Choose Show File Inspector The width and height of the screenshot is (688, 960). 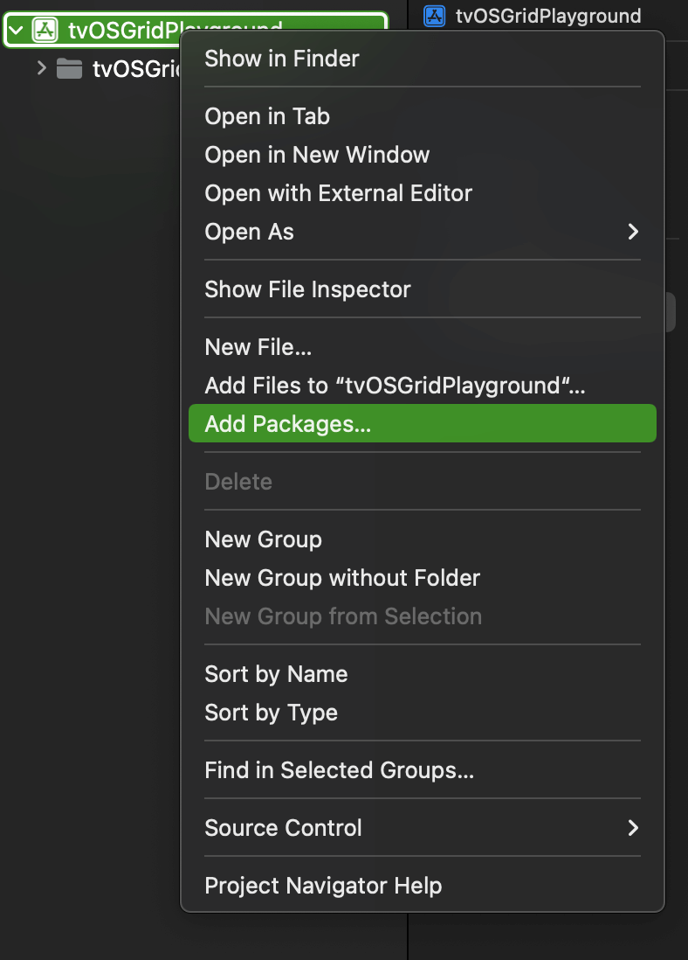tap(422, 289)
